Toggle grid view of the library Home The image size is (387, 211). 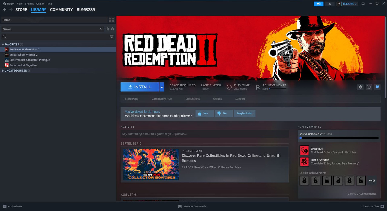coord(112,20)
